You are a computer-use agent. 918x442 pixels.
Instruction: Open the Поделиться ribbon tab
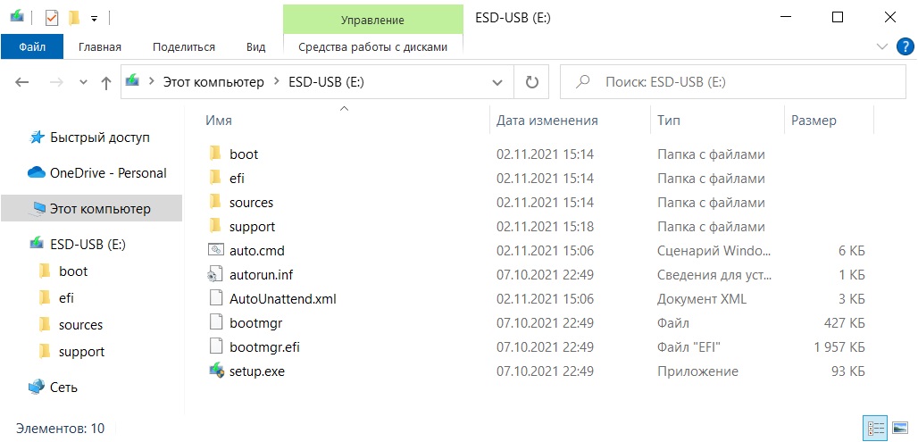pos(183,46)
